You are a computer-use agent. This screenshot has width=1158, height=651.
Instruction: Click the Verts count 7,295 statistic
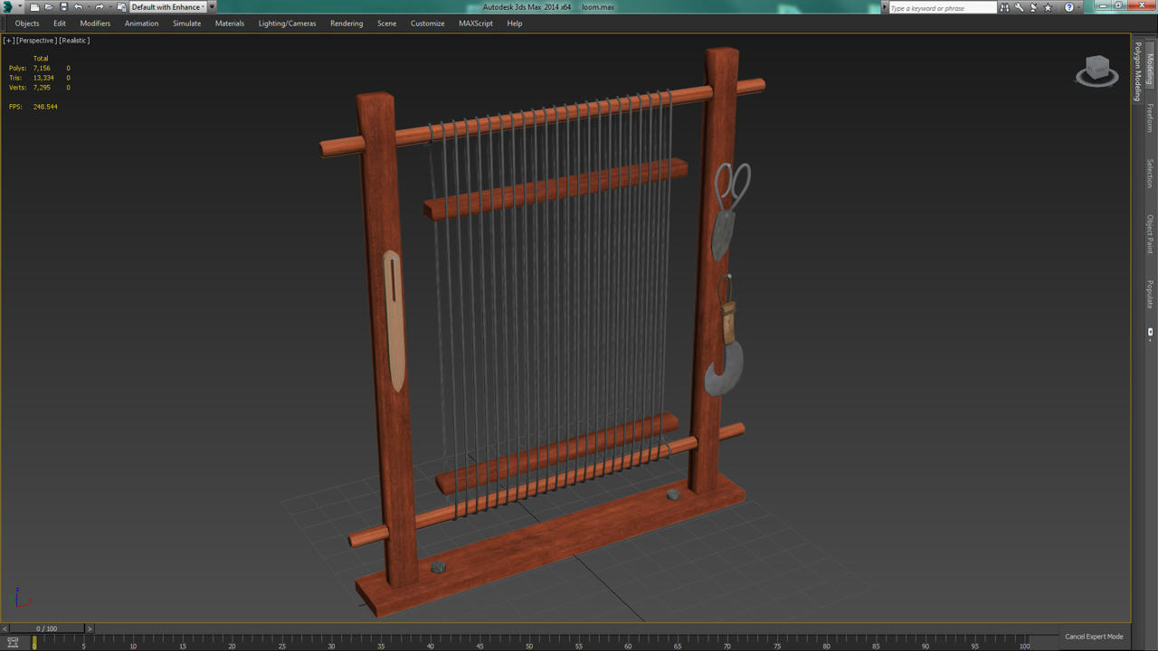pos(42,88)
